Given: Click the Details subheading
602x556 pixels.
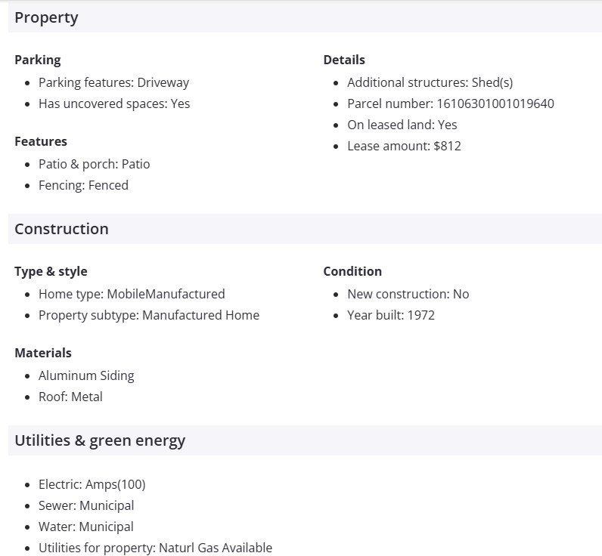Looking at the screenshot, I should (x=344, y=60).
